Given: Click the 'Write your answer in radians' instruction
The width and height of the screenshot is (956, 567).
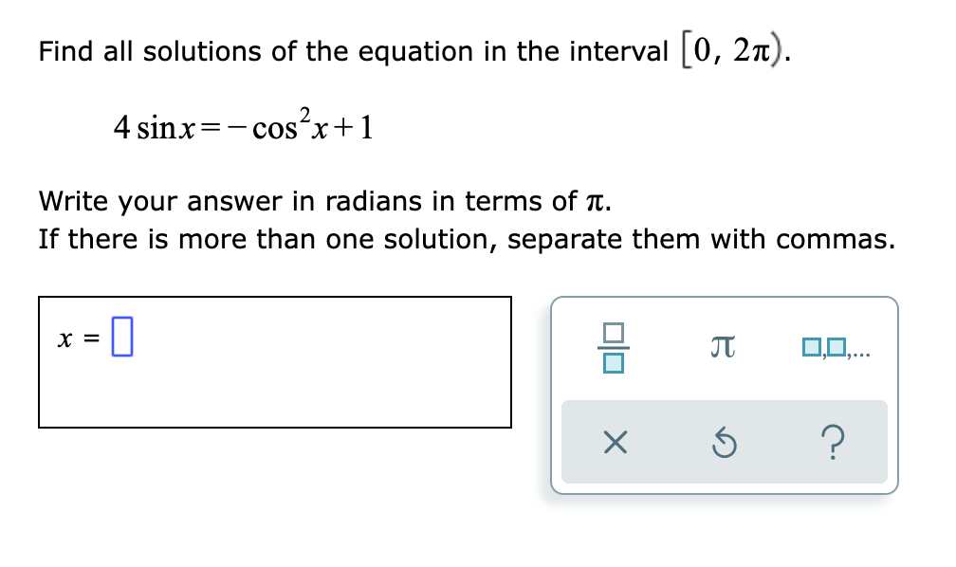Looking at the screenshot, I should coord(325,201).
